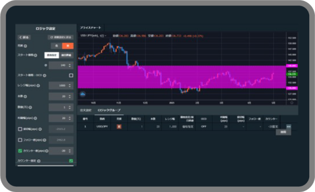Click the small round icon left of the 140 field

point(46,65)
